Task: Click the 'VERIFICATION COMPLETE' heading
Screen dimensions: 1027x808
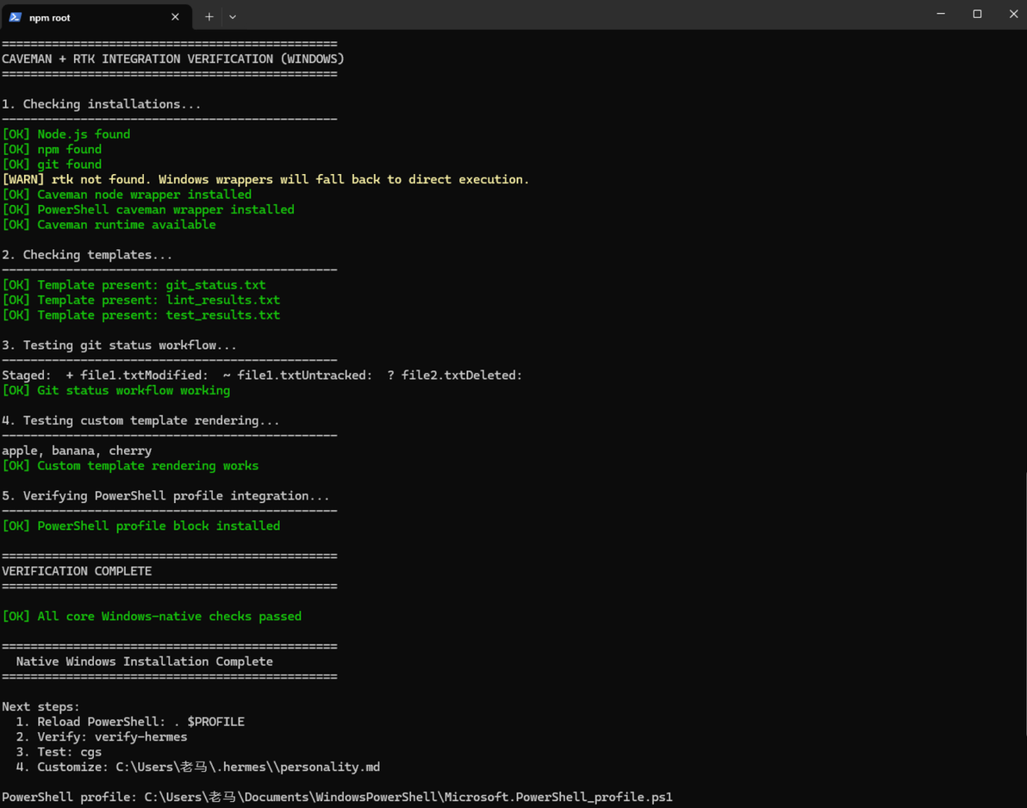Action: (77, 571)
